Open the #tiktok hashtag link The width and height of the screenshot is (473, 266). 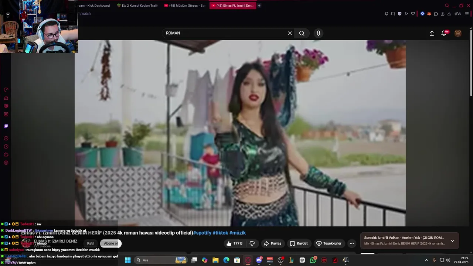point(220,233)
